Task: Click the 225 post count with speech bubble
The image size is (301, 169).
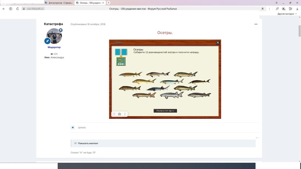Action: tap(54, 54)
